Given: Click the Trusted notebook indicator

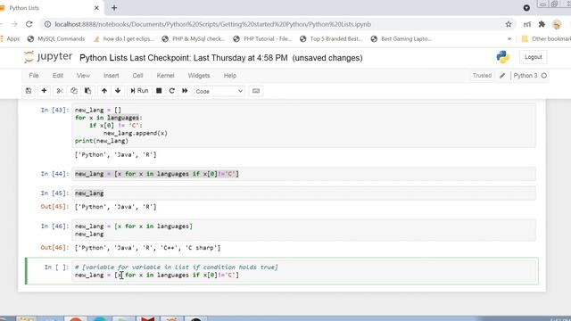Looking at the screenshot, I should coord(482,76).
